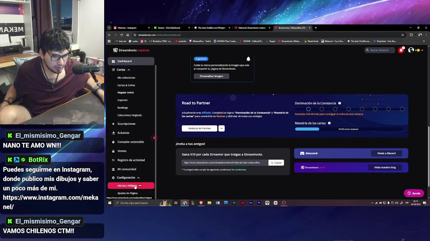Click the Visita nuestro blog button
The image size is (430, 241).
click(x=385, y=167)
